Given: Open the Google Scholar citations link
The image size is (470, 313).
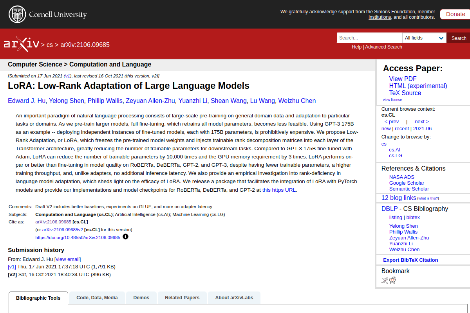Looking at the screenshot, I should (x=407, y=183).
